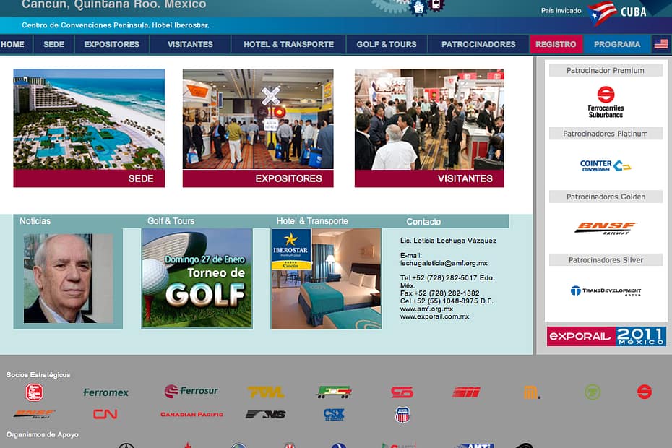
Task: Click the Exporail 2011 México banner
Action: (606, 336)
